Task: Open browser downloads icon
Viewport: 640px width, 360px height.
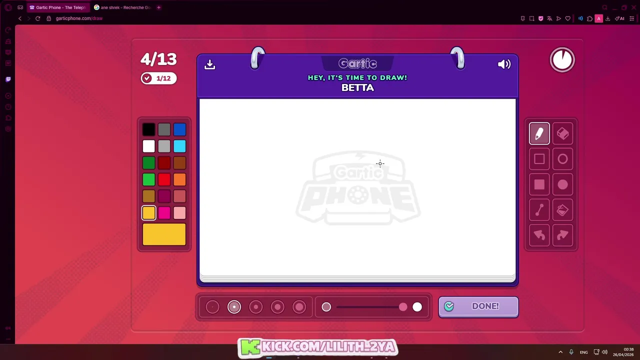Action: tap(607, 18)
